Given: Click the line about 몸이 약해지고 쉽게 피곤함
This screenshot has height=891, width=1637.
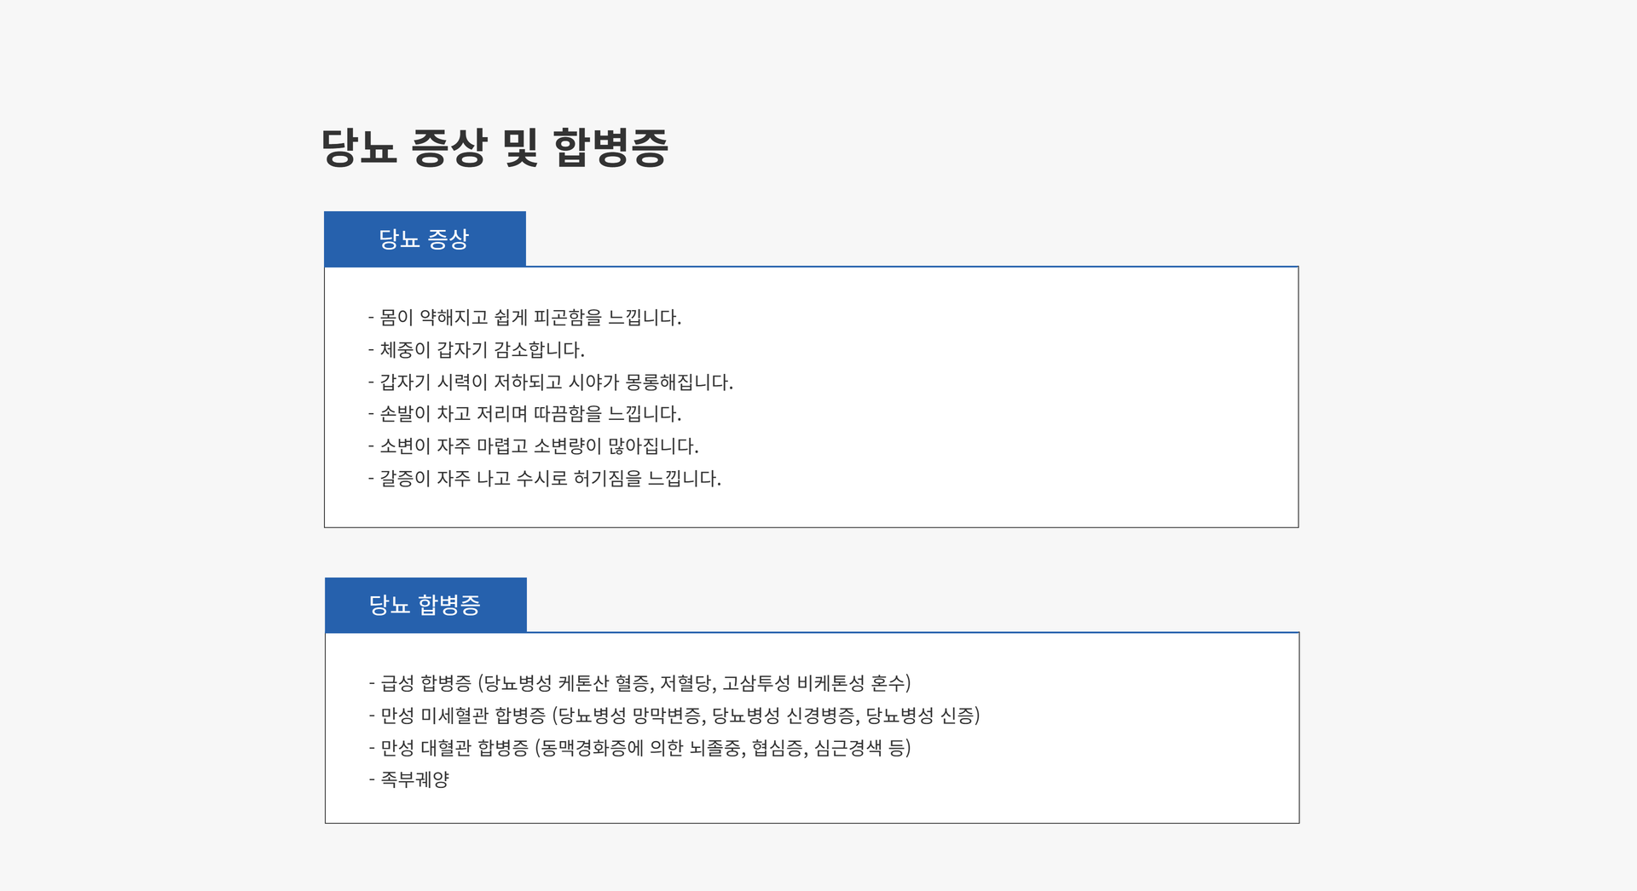Looking at the screenshot, I should [527, 319].
